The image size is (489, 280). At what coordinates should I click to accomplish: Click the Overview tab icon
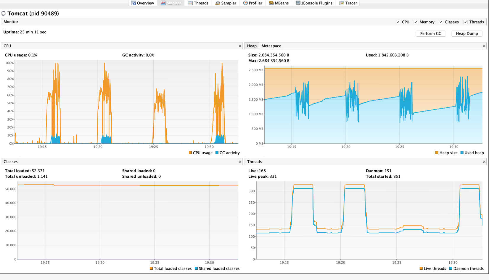[x=133, y=3]
